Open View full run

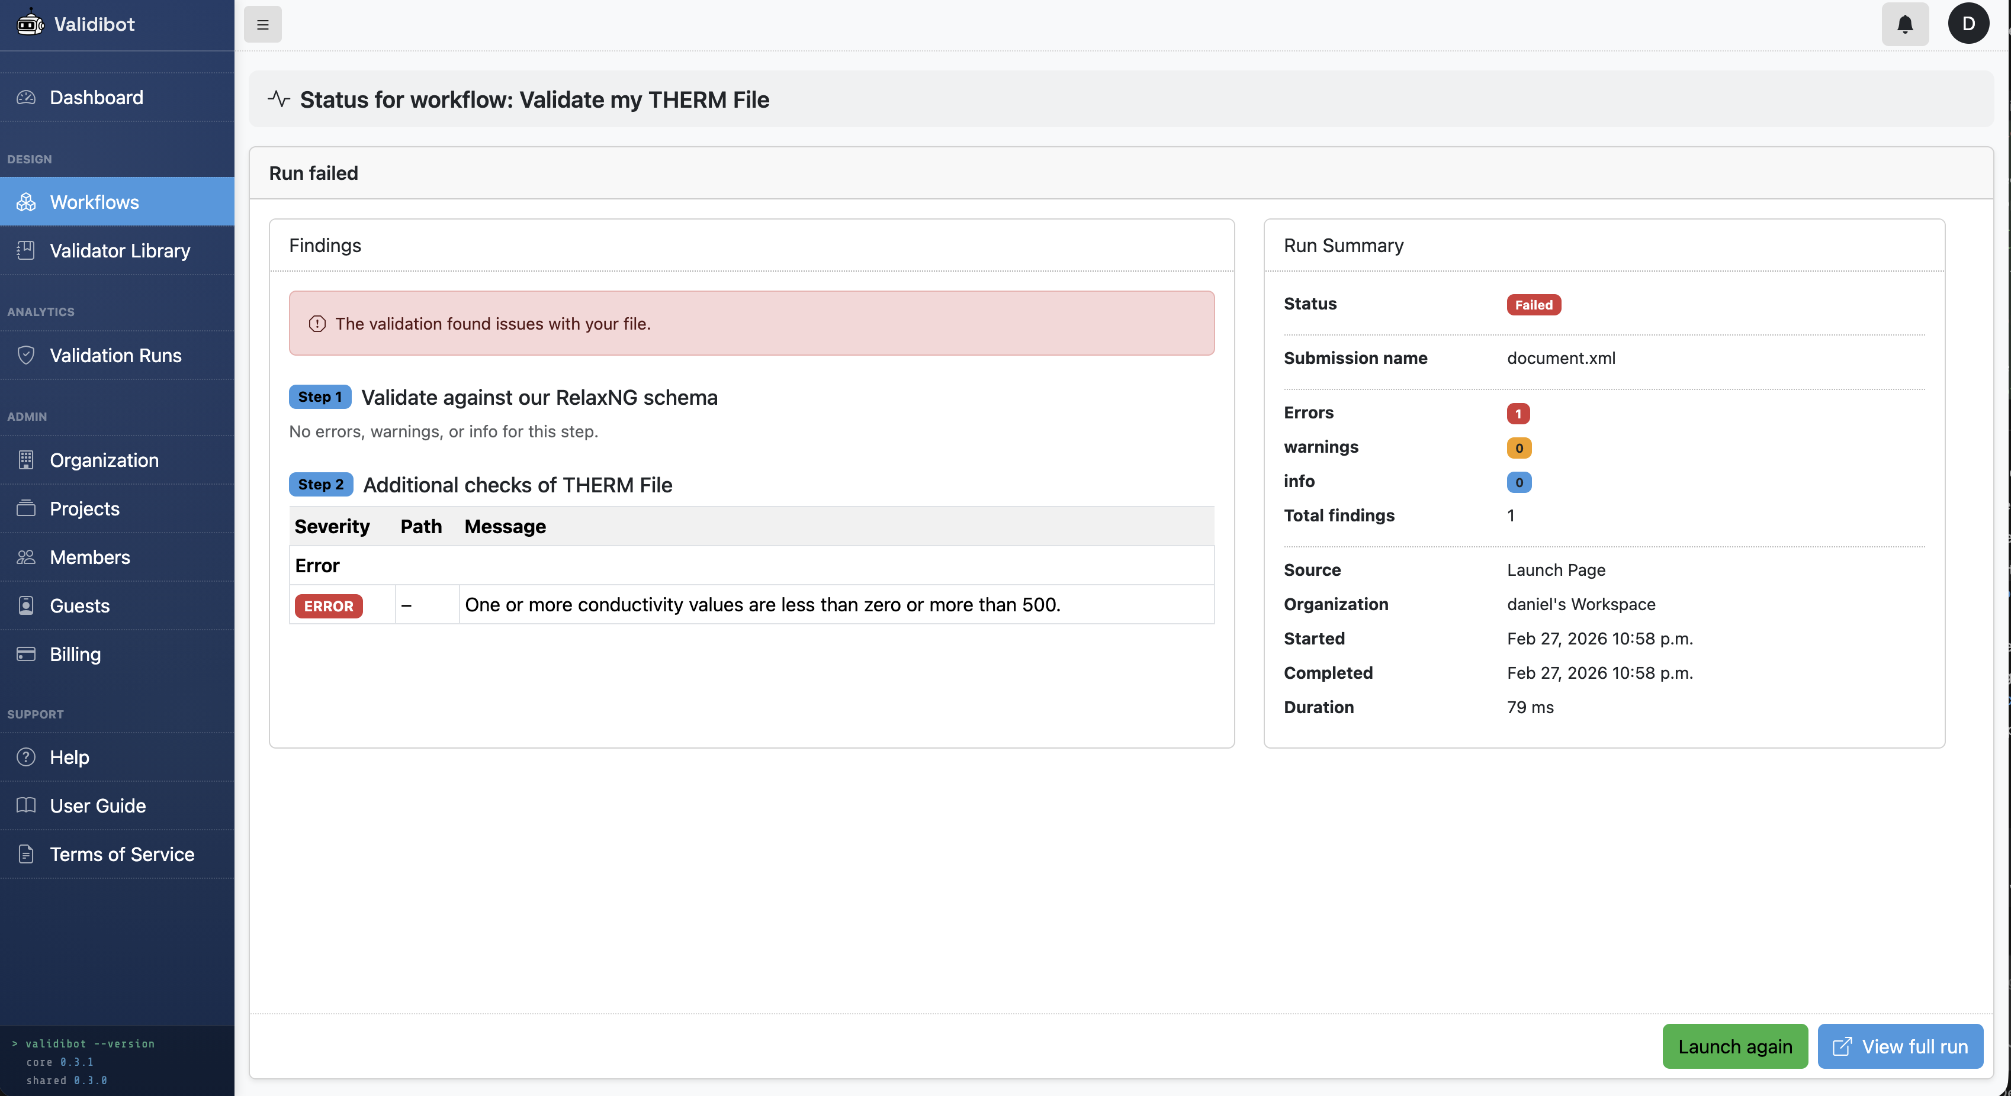point(1900,1046)
